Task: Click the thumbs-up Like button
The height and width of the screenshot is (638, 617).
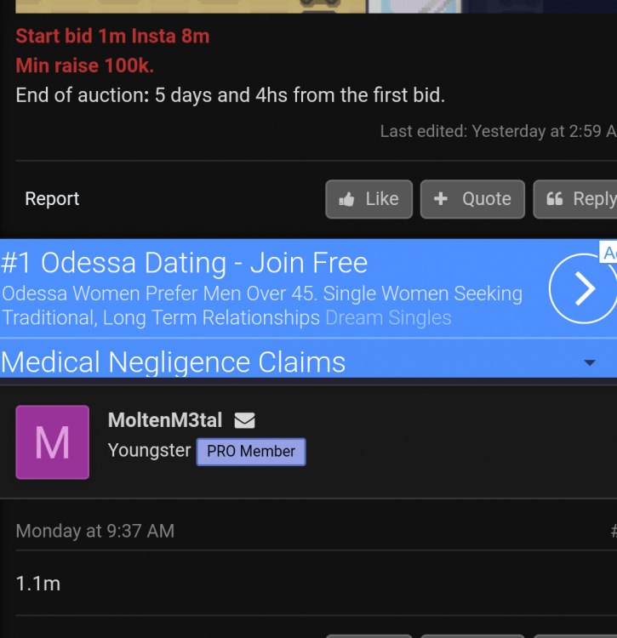Action: pos(368,199)
